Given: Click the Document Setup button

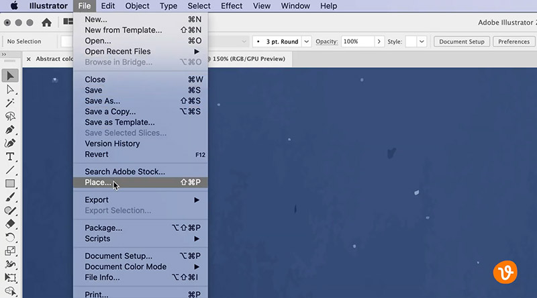Looking at the screenshot, I should 462,42.
